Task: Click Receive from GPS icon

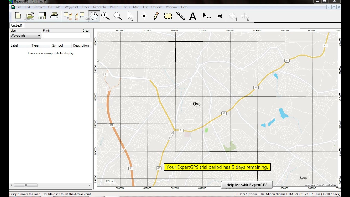Action: [x=68, y=16]
